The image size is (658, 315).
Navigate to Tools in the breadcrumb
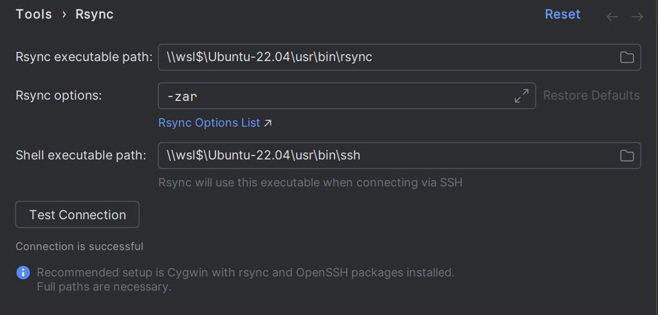[x=33, y=15]
